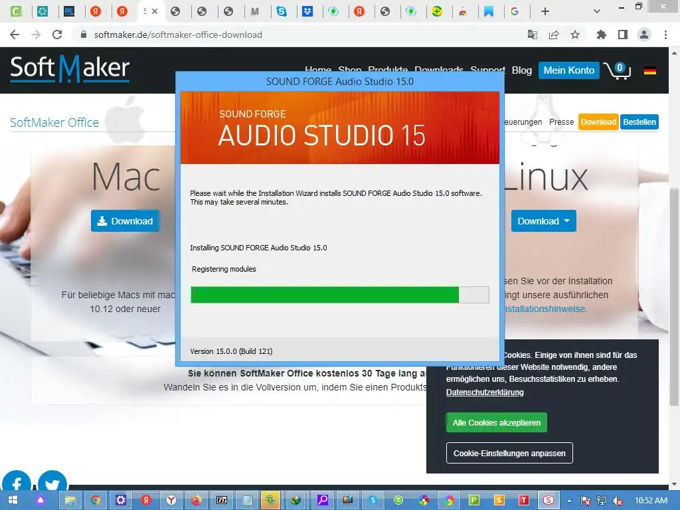Reload the SoftMaker page
This screenshot has width=680, height=510.
pyautogui.click(x=57, y=35)
